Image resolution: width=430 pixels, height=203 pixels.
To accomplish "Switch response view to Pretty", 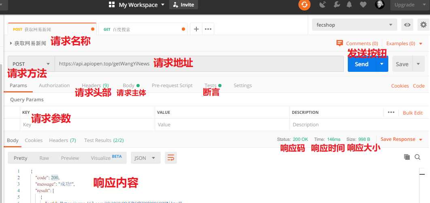I will [21, 158].
